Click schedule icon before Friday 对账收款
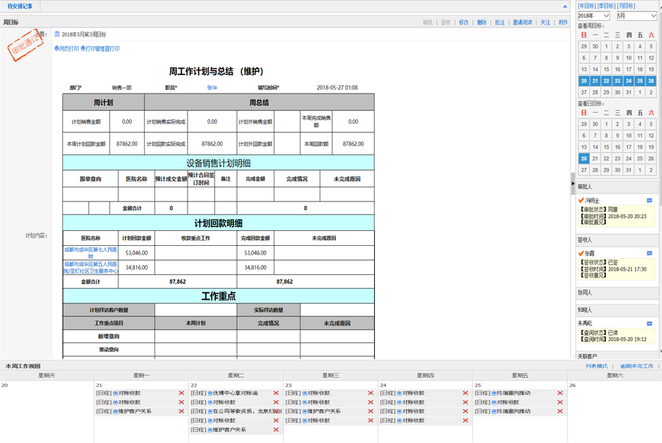Screen dimensions: 662x443 [x=494, y=403]
